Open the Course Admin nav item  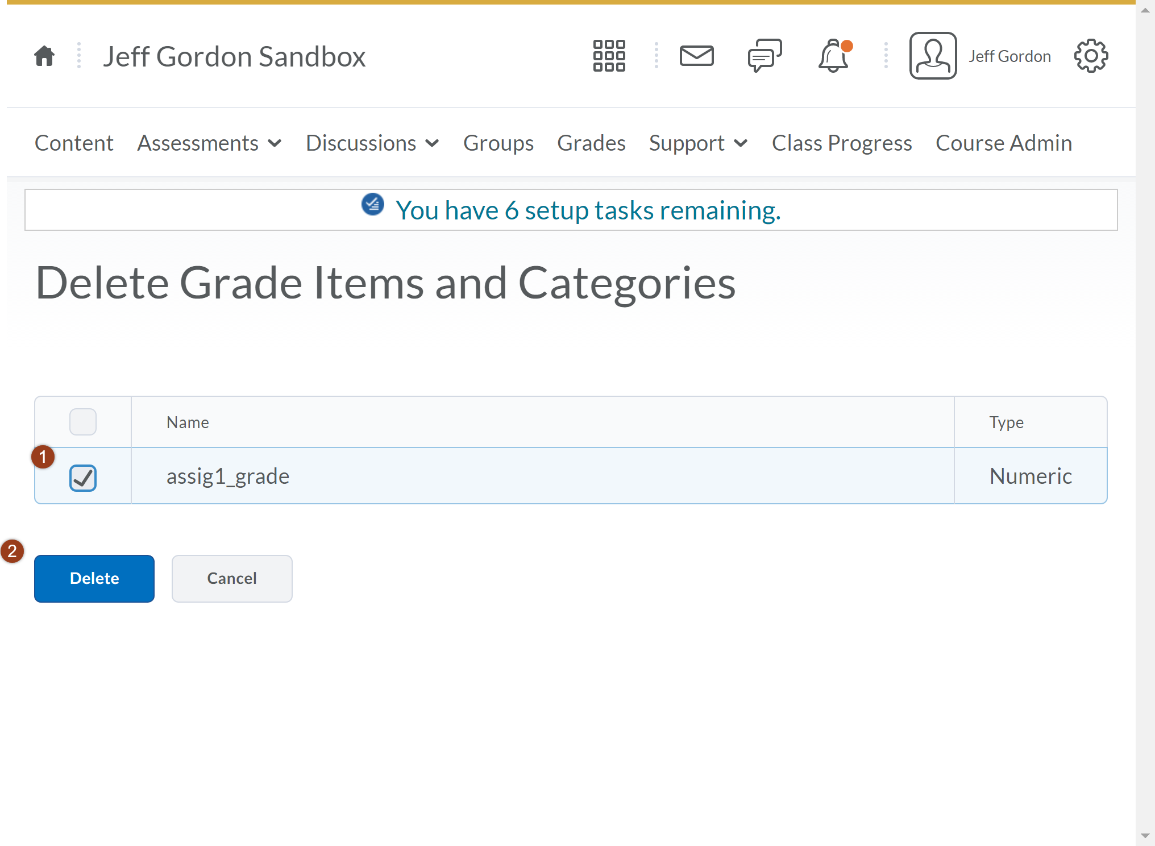1004,143
